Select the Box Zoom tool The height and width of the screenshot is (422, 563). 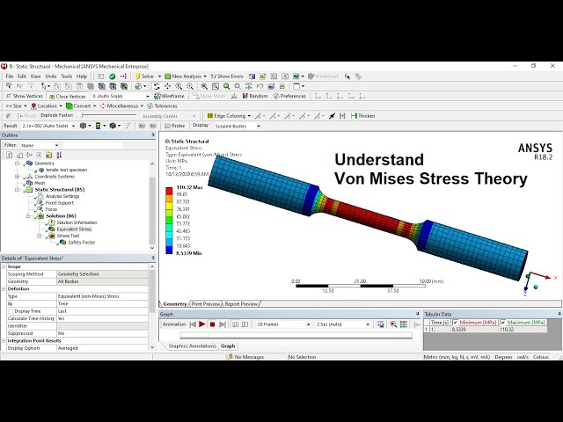216,86
